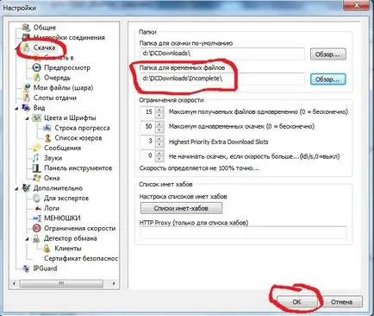Click the Ограничения скорости red icon

37,228
